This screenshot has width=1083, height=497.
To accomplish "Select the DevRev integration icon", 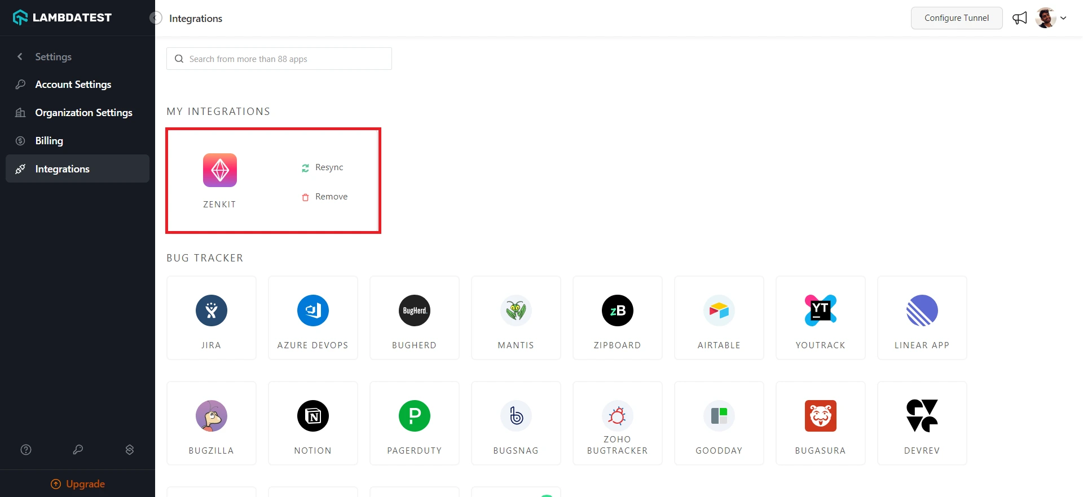I will pos(922,416).
